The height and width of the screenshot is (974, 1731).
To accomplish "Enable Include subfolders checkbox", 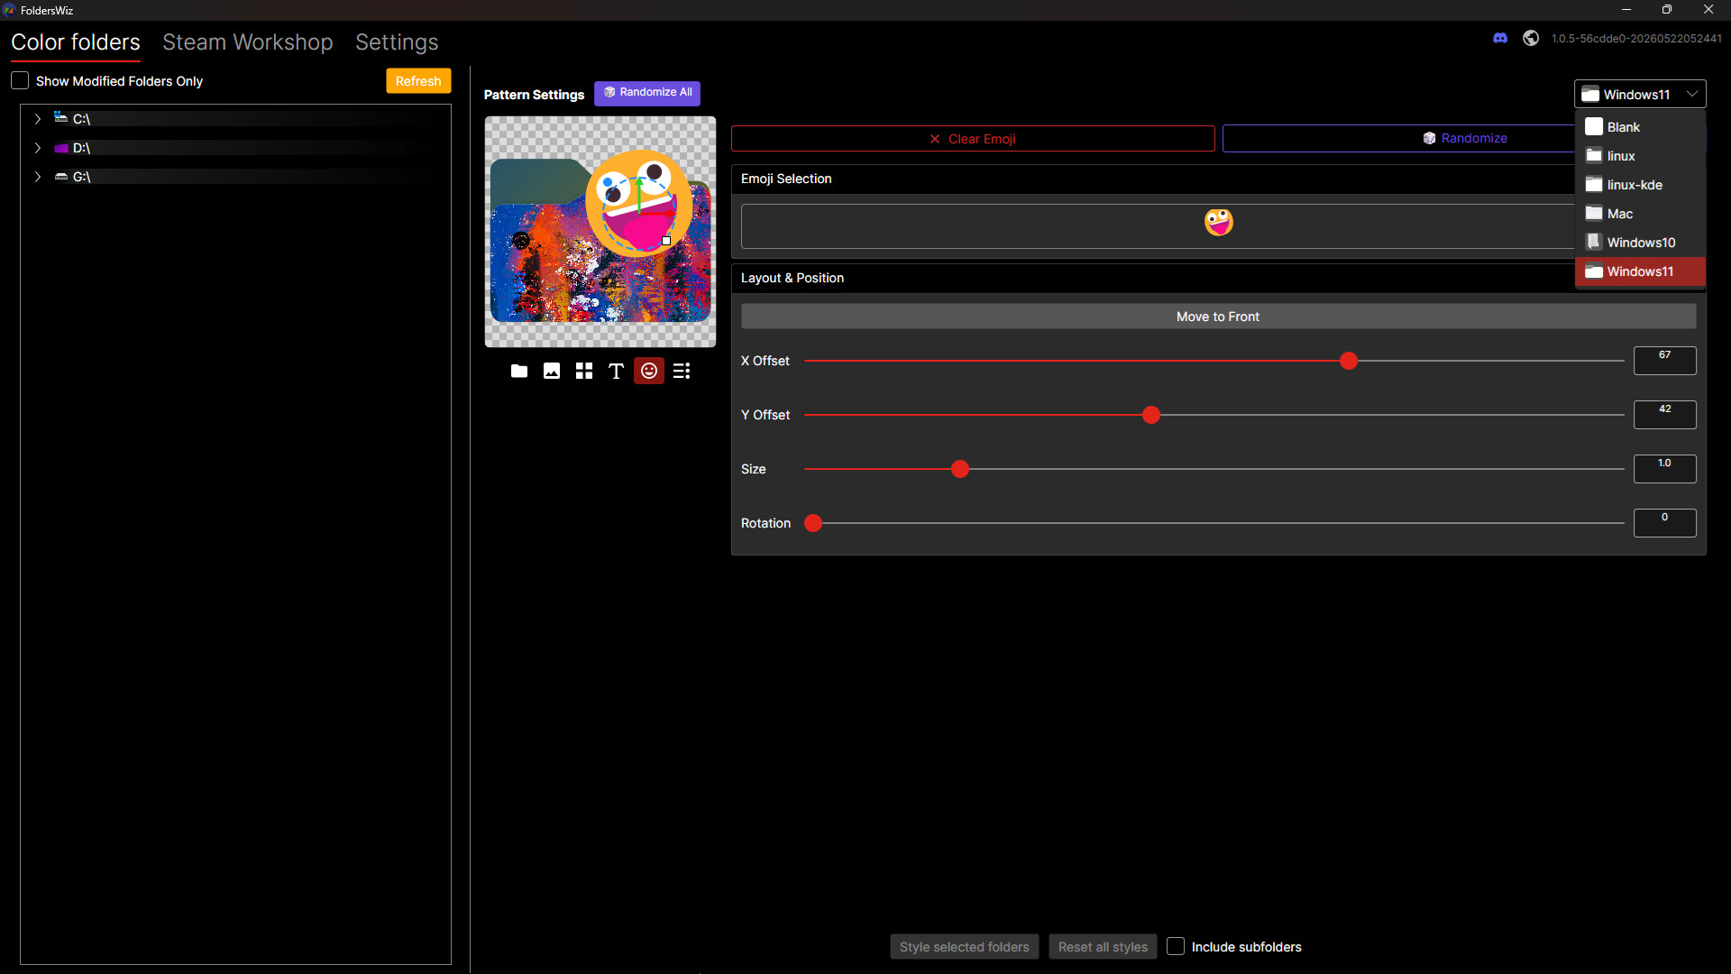I will [1176, 946].
